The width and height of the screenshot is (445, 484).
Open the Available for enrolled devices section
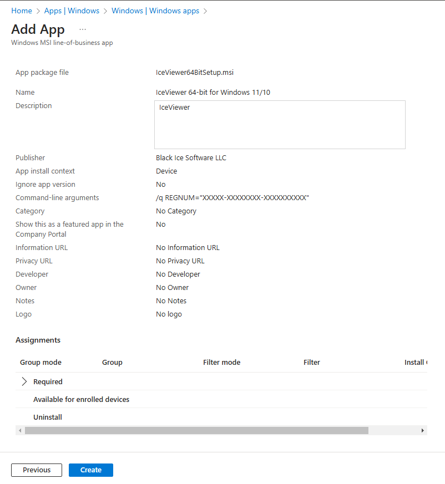(x=81, y=399)
